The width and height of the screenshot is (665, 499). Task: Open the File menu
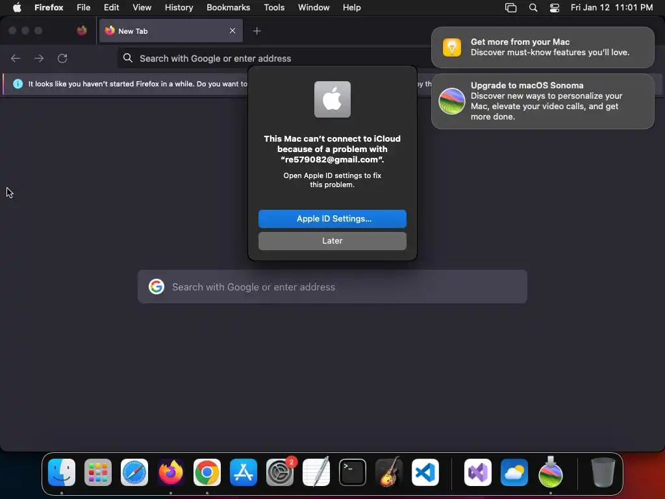pyautogui.click(x=84, y=7)
